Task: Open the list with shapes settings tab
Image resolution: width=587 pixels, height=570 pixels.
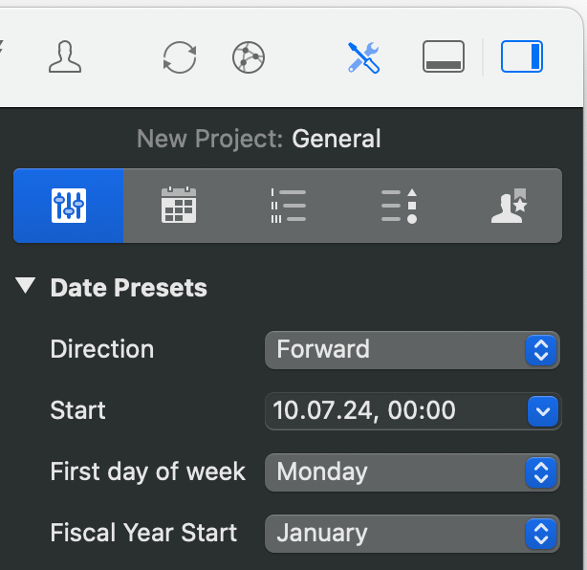Action: [x=399, y=206]
